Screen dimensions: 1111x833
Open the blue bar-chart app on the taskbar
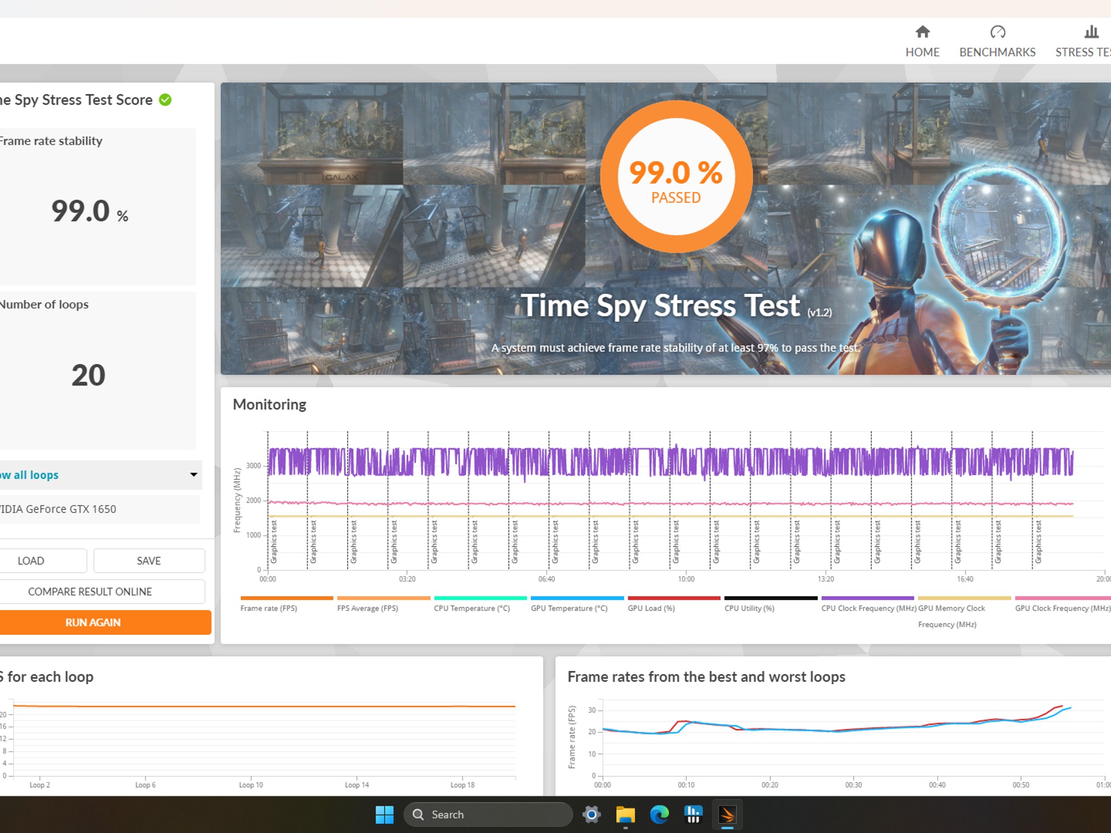tap(693, 815)
